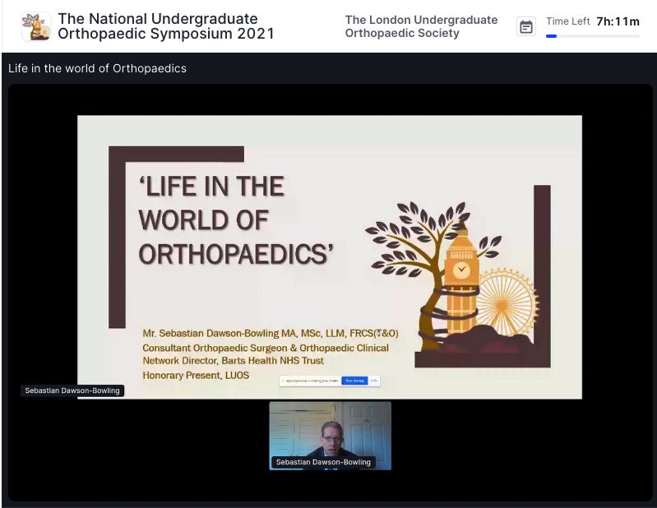Screen dimensions: 657x508
Task: Click Hide in the screen-sharing bar
Action: click(374, 381)
